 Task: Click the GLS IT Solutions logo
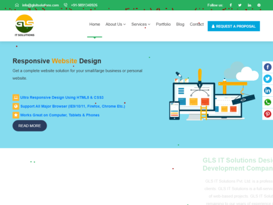tap(24, 26)
